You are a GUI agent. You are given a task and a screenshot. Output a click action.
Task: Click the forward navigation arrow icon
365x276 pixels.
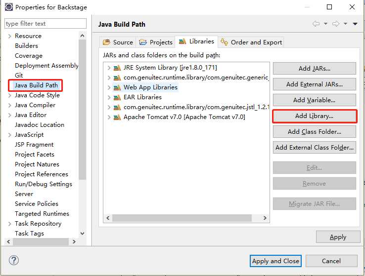(336, 24)
